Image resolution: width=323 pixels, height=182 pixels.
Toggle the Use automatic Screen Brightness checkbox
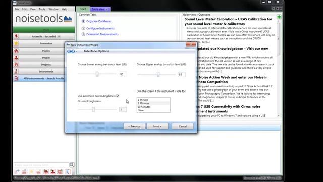coord(118,96)
